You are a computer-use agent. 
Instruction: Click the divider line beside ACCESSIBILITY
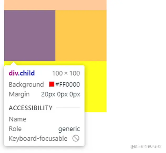[68, 108]
